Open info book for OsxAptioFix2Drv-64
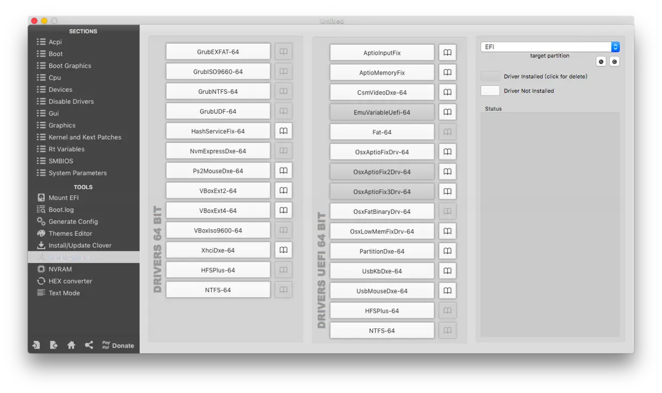Viewport: 662px width, 393px height. click(x=447, y=172)
